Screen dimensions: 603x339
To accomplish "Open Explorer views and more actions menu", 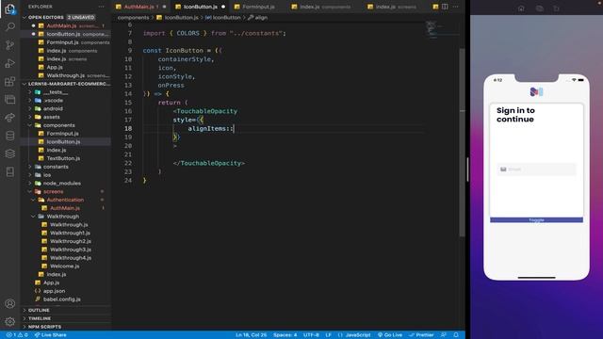I will point(101,7).
